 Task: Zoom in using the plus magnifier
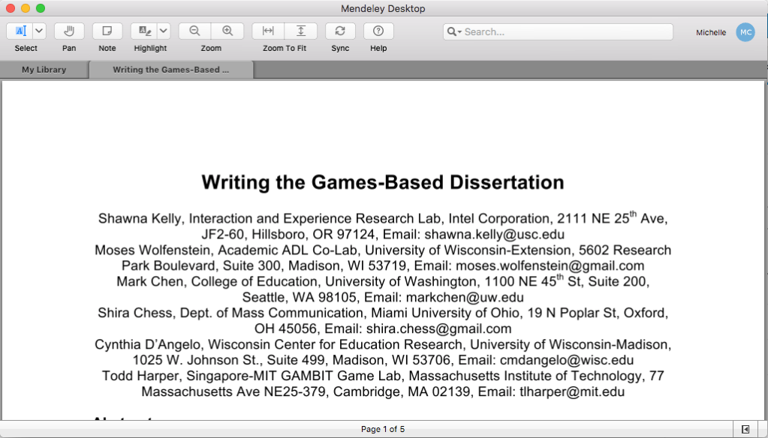[x=227, y=31]
